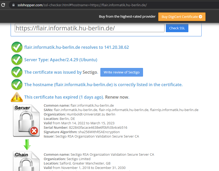
Task: Click the checkmark next to the hostname verification line
Action: [x=17, y=85]
